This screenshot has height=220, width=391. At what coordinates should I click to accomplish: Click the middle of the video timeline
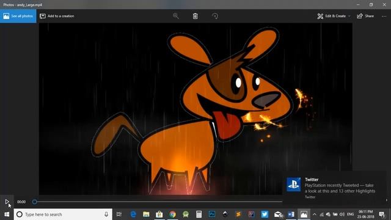click(158, 202)
